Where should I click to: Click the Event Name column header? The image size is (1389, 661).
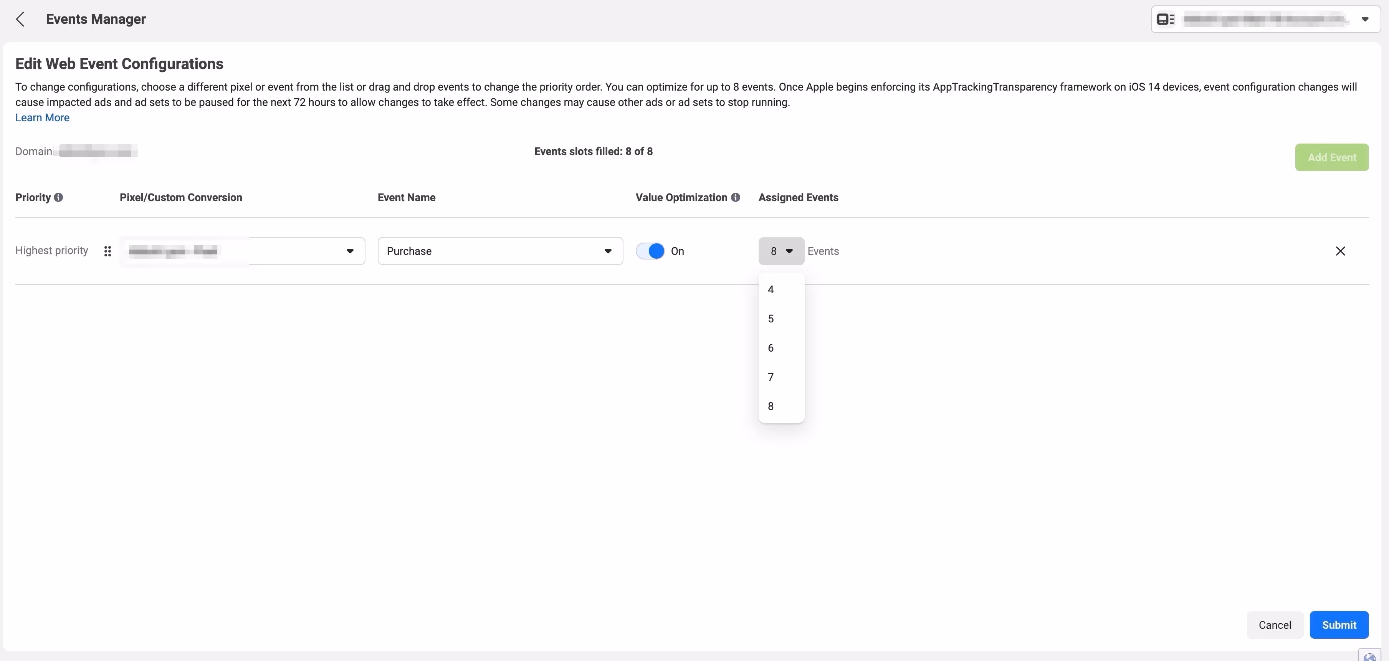tap(406, 197)
